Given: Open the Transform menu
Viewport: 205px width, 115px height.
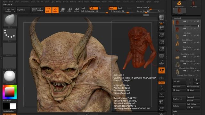Looking at the screenshot, I should [140, 2].
